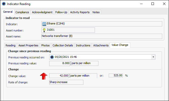Screen dimensions: 169x101
Task: Open the Asset Properties sub-tab
Action: tap(28, 45)
